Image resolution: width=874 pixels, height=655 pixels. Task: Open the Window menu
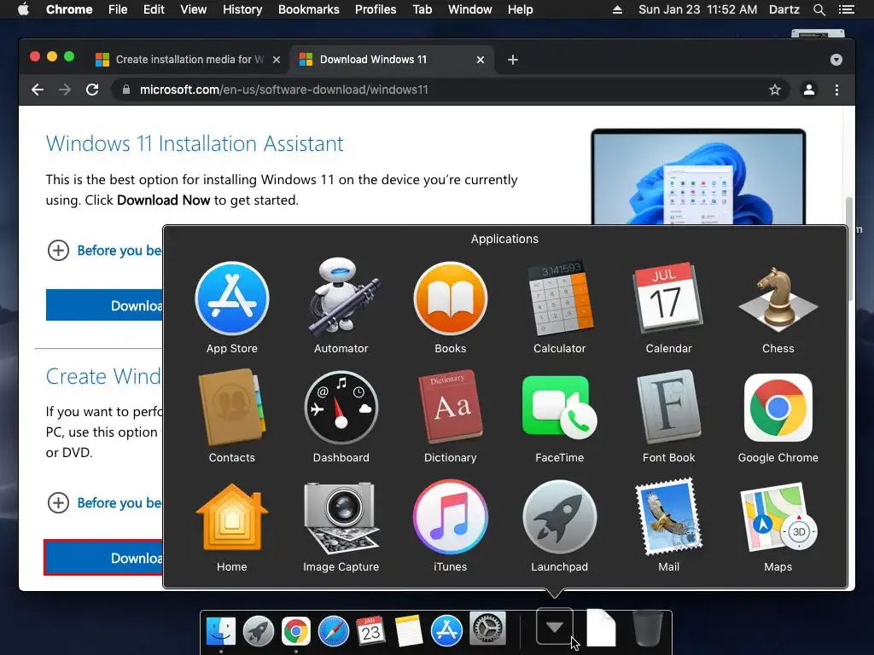(470, 9)
